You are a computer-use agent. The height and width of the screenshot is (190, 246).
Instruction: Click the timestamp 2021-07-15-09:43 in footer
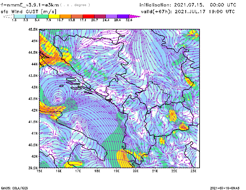click(x=225, y=188)
